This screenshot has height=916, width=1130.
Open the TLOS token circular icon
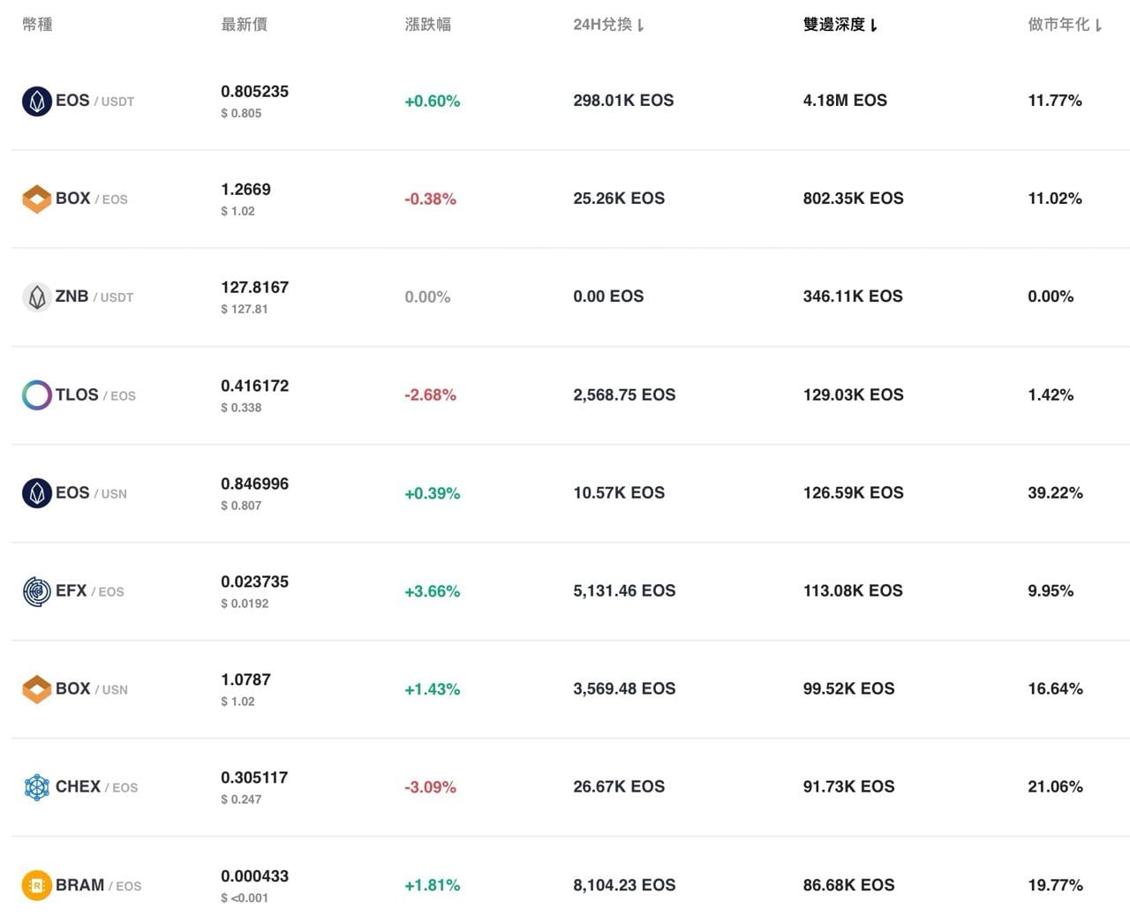click(x=37, y=394)
